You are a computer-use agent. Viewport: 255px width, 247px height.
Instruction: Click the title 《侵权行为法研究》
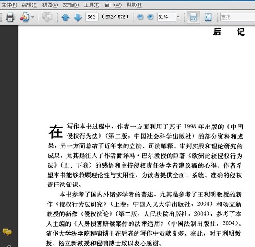pos(81,204)
